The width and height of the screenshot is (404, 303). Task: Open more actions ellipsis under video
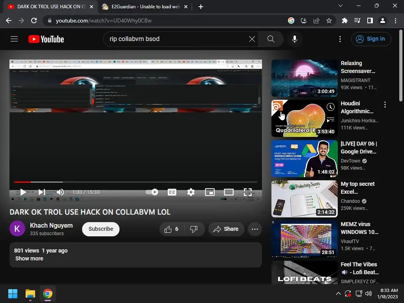pos(255,229)
